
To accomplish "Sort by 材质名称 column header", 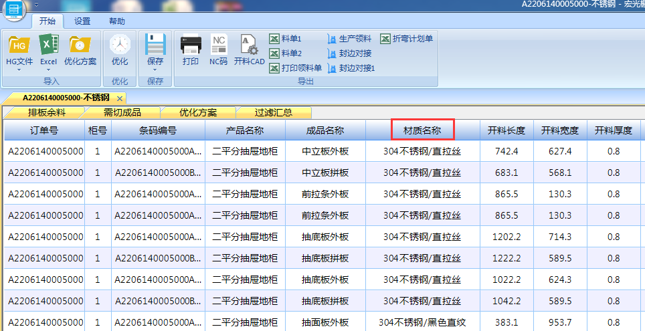I will (422, 131).
